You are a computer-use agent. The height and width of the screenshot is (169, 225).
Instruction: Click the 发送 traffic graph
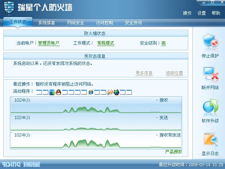[96, 123]
